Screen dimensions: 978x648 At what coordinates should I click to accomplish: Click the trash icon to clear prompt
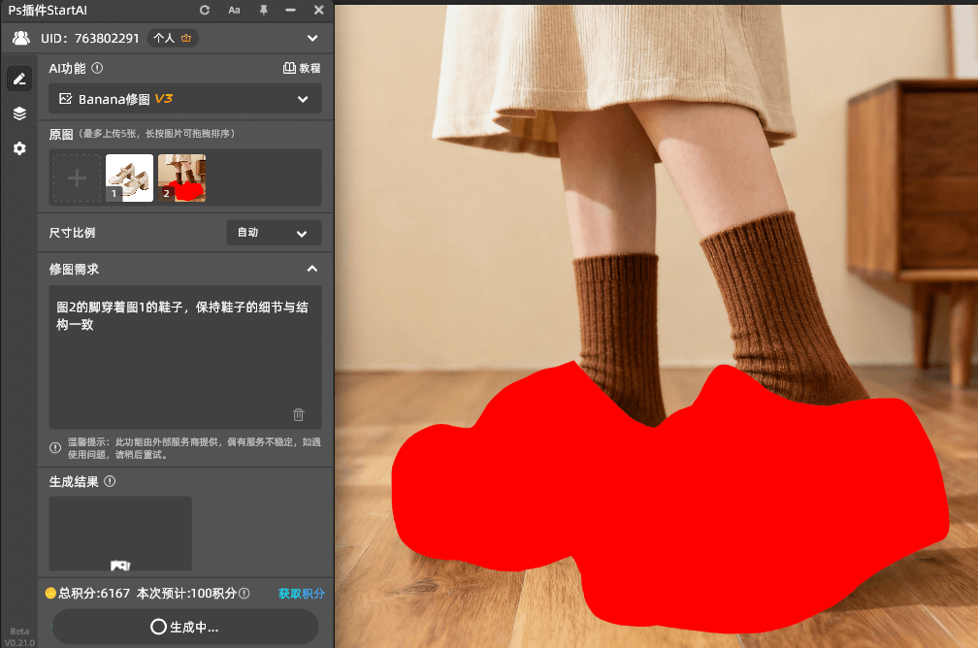tap(299, 414)
